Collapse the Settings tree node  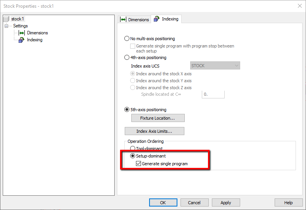[7, 26]
